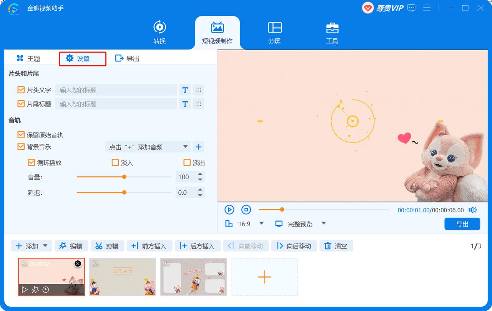Click the 清空 clear-all button
The width and height of the screenshot is (492, 311).
336,246
